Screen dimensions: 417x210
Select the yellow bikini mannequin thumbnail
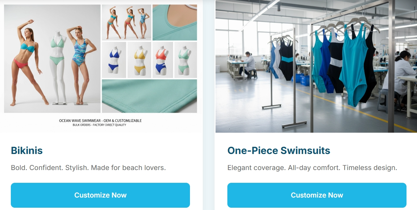pos(139,60)
